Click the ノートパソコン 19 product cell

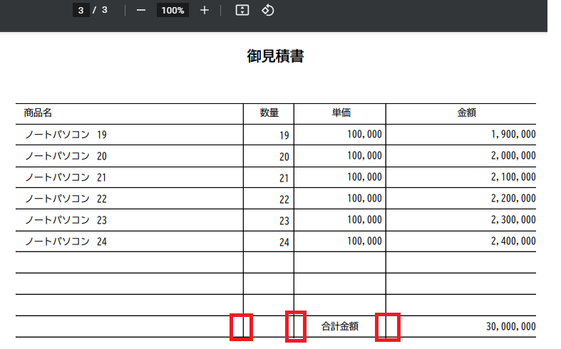click(66, 135)
